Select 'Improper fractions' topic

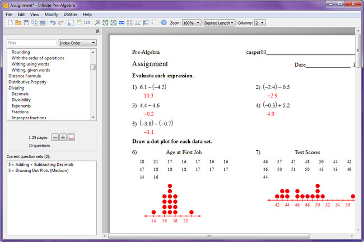tap(29, 118)
